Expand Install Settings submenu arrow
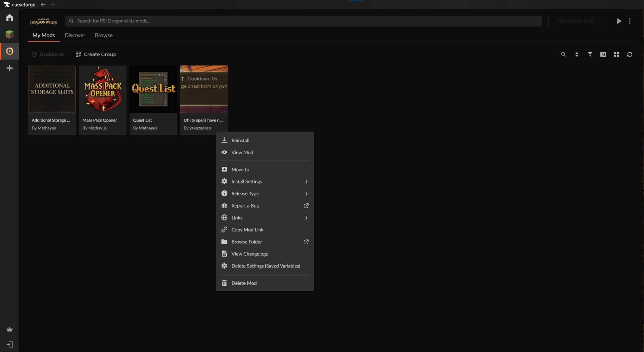Image resolution: width=644 pixels, height=352 pixels. pos(306,182)
